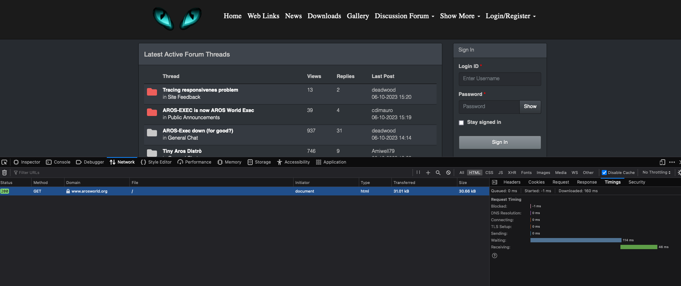Viewport: 681px width, 286px height.
Task: Open the No Throttling dropdown
Action: (656, 173)
